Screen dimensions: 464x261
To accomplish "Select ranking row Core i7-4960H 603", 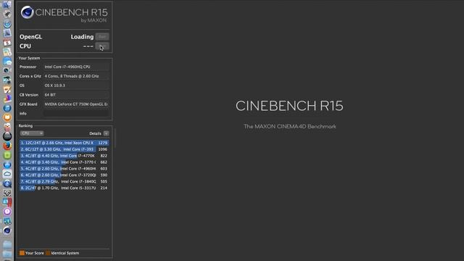I will pos(65,169).
